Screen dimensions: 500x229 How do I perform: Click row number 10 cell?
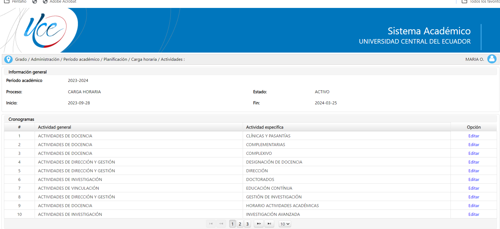tap(19, 214)
